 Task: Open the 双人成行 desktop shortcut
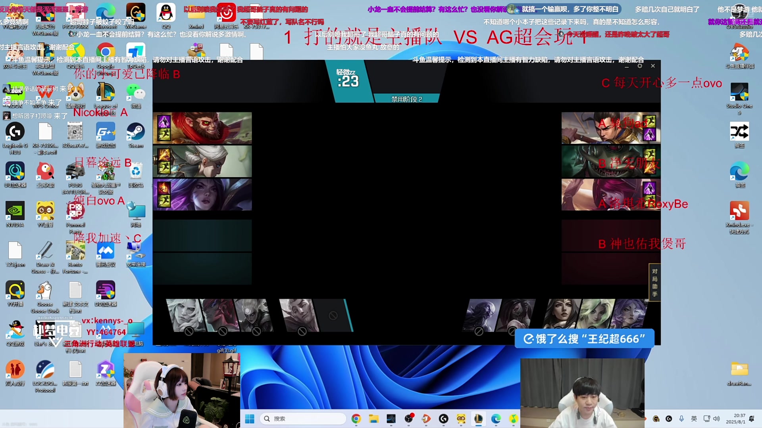15,373
